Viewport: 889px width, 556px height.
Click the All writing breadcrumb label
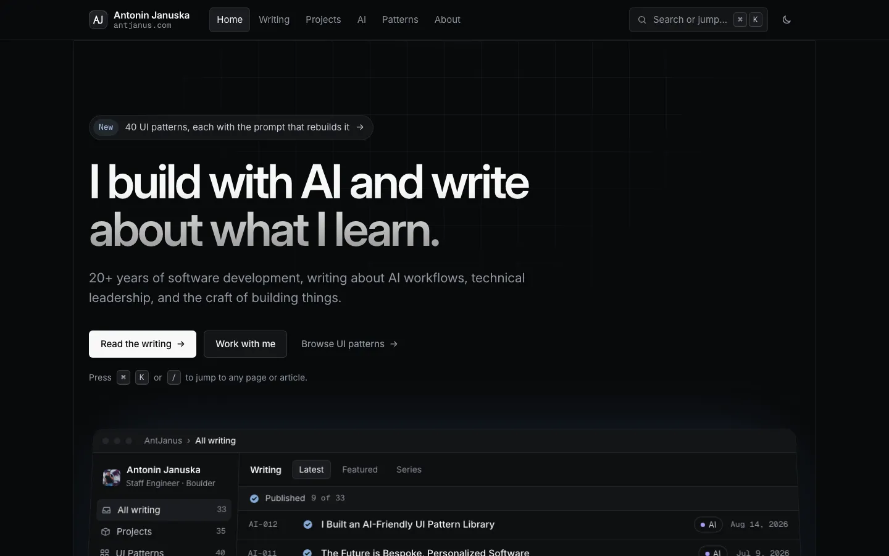pos(215,440)
